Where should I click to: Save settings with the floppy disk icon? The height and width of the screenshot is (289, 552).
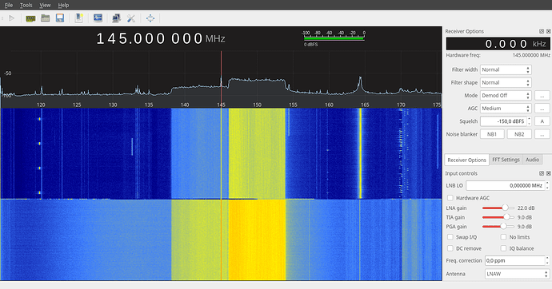pos(60,18)
